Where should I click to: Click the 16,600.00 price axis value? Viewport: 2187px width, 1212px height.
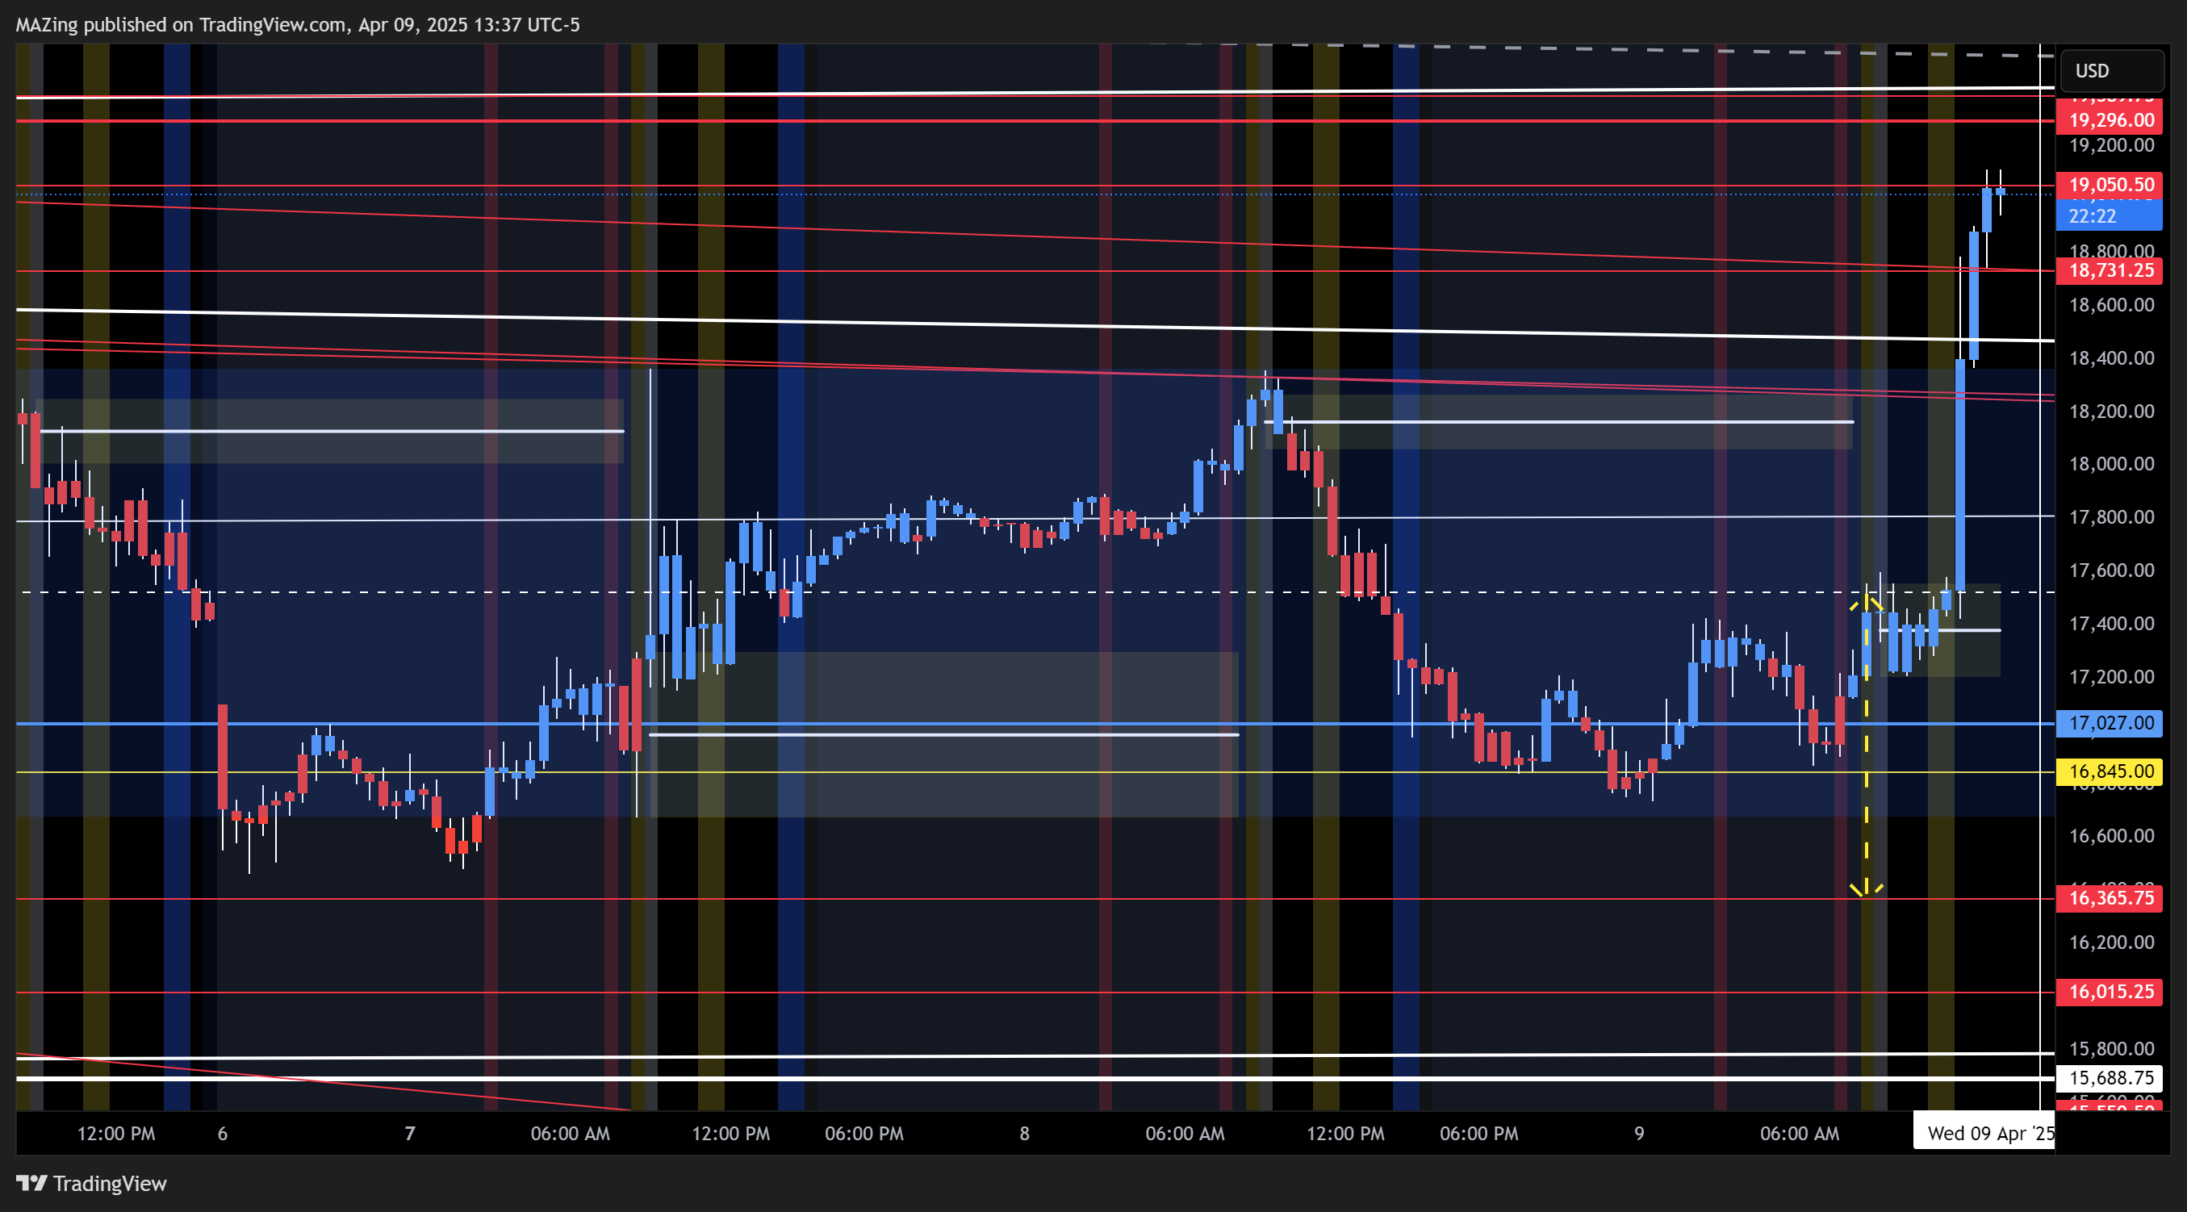click(2111, 836)
